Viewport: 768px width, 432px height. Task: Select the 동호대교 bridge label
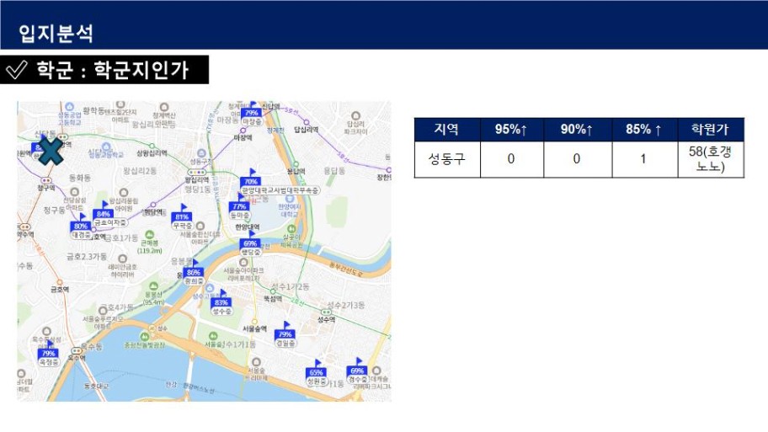[x=97, y=386]
